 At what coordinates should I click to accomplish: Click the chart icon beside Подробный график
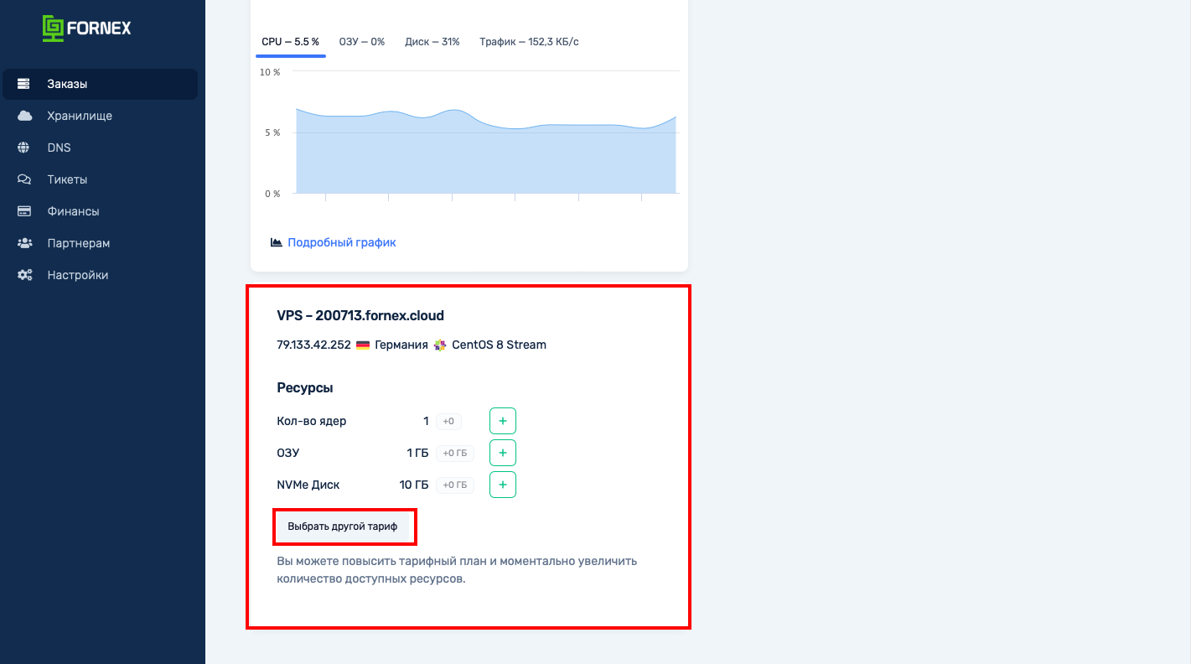click(277, 242)
